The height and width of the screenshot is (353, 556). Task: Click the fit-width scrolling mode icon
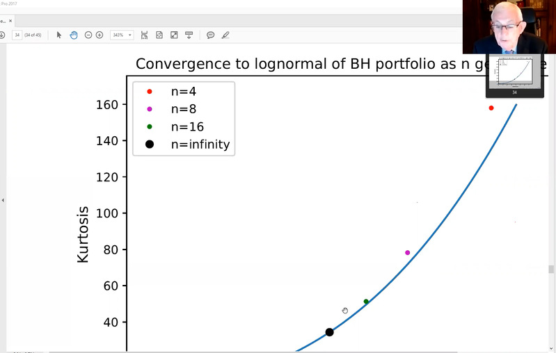pyautogui.click(x=144, y=35)
